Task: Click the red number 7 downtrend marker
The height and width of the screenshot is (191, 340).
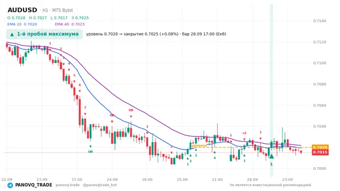Action: (85, 107)
